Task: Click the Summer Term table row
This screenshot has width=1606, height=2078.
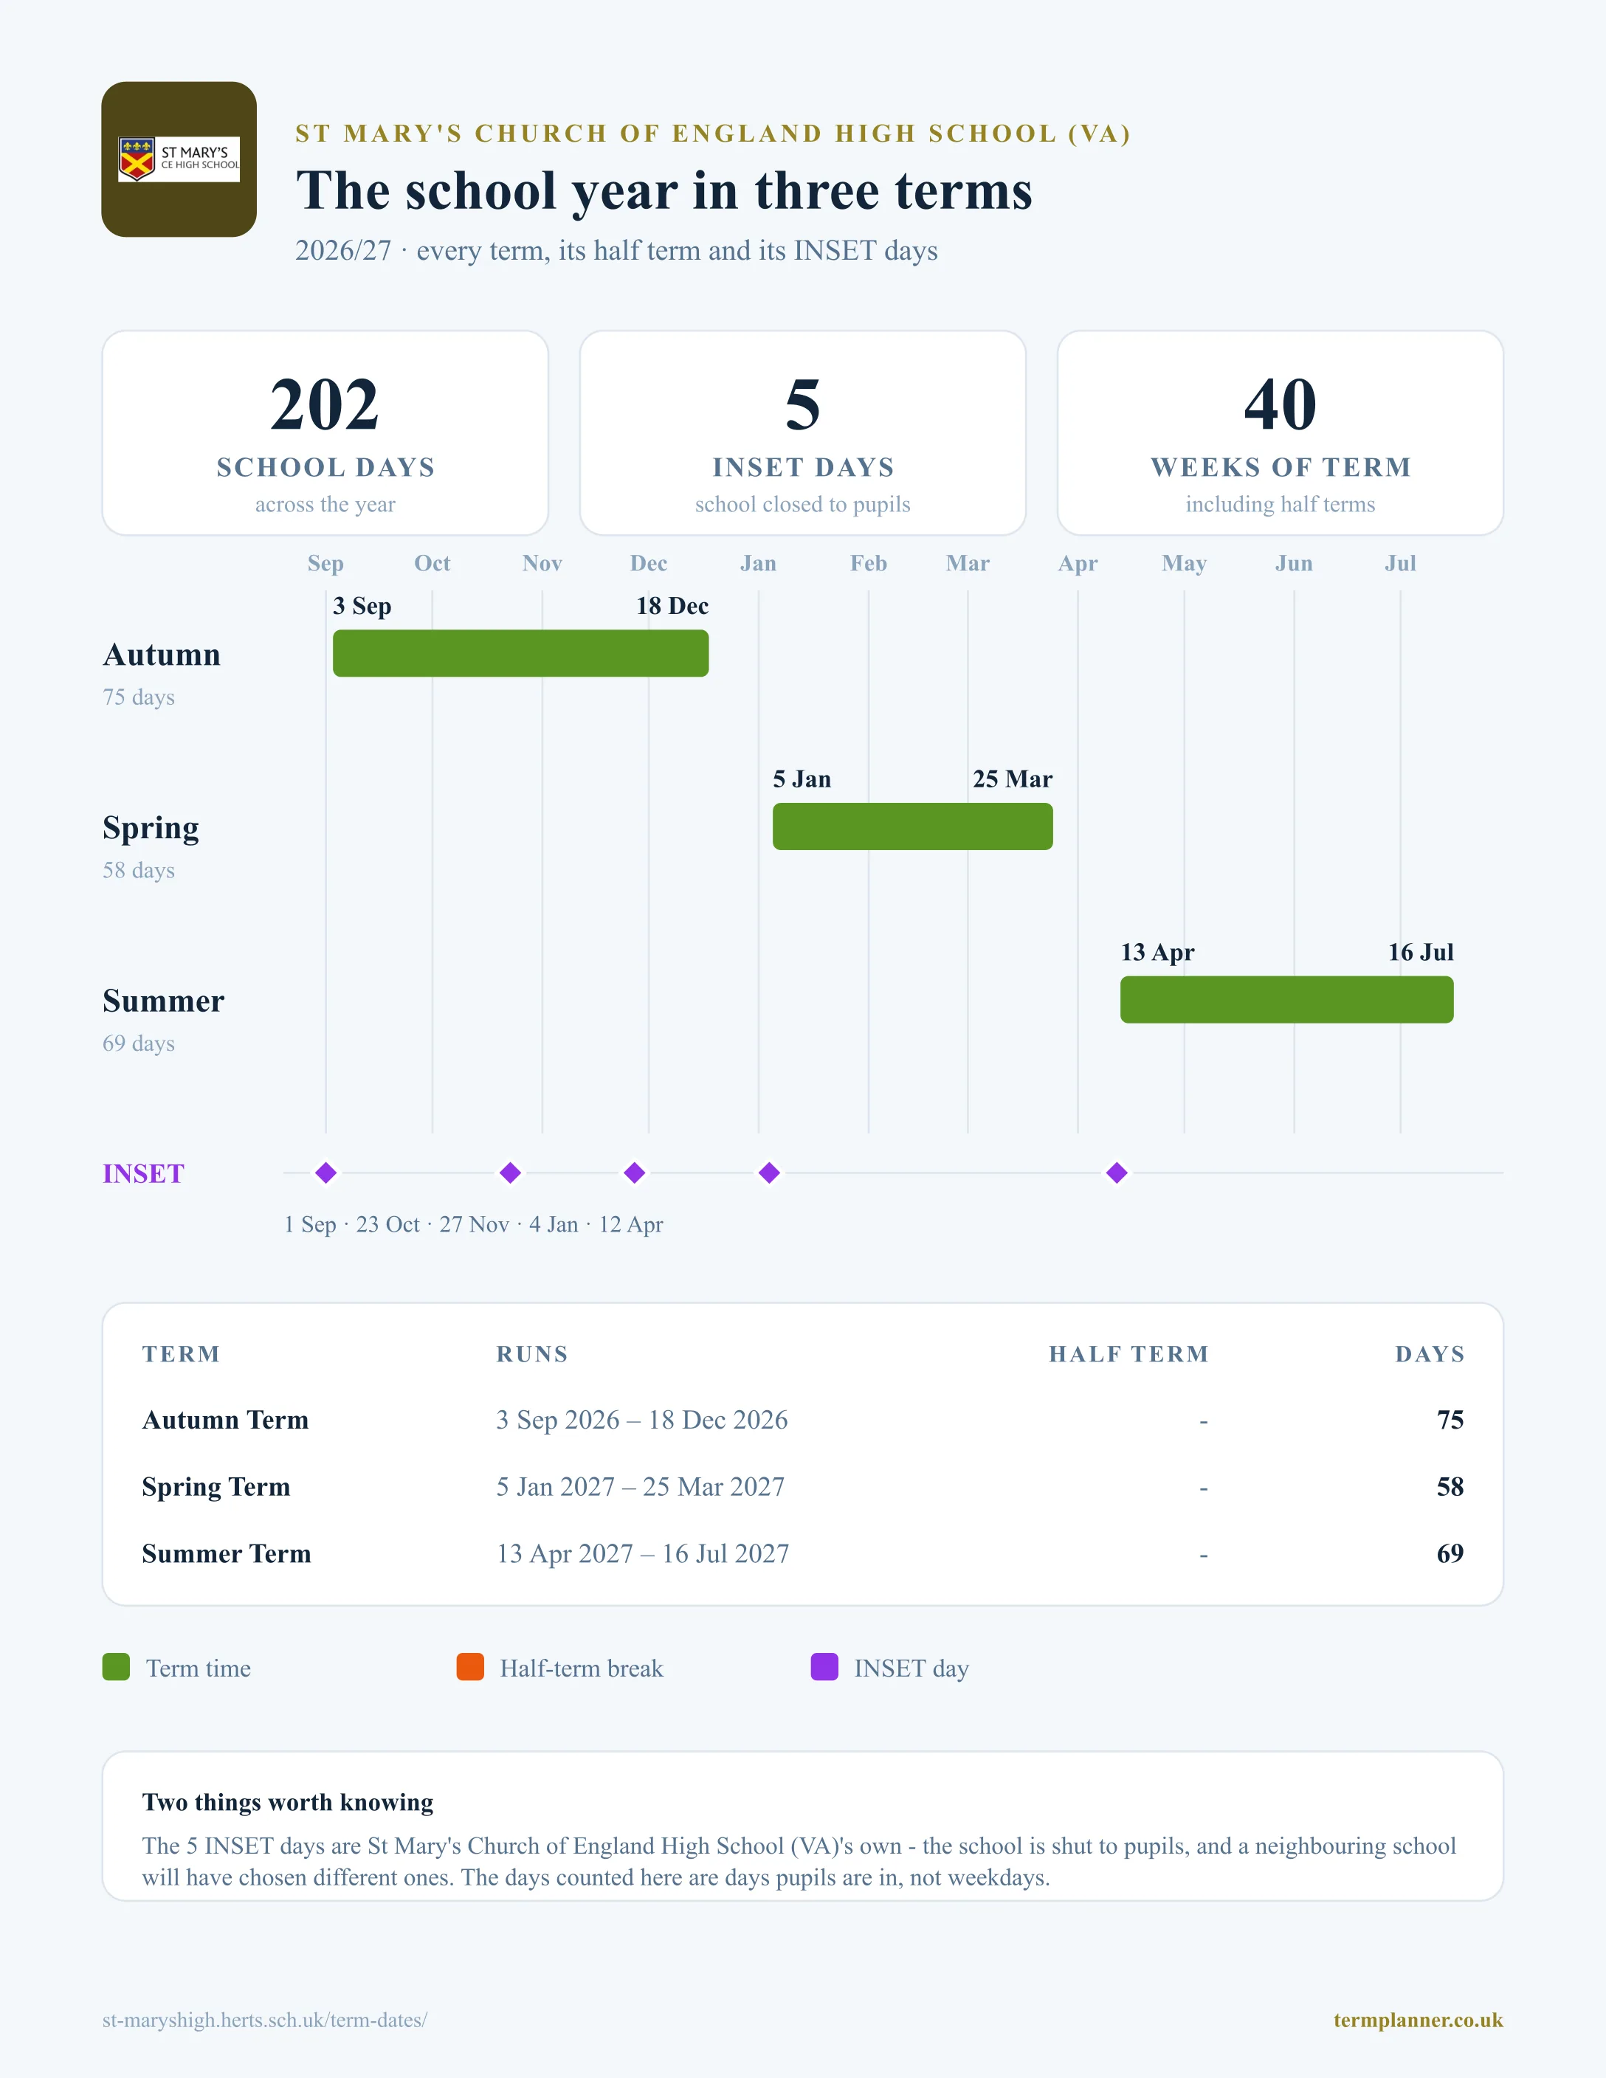Action: [x=803, y=1554]
